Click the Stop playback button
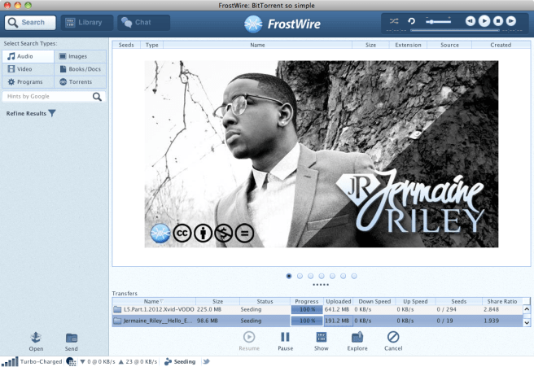The image size is (534, 367). [497, 20]
